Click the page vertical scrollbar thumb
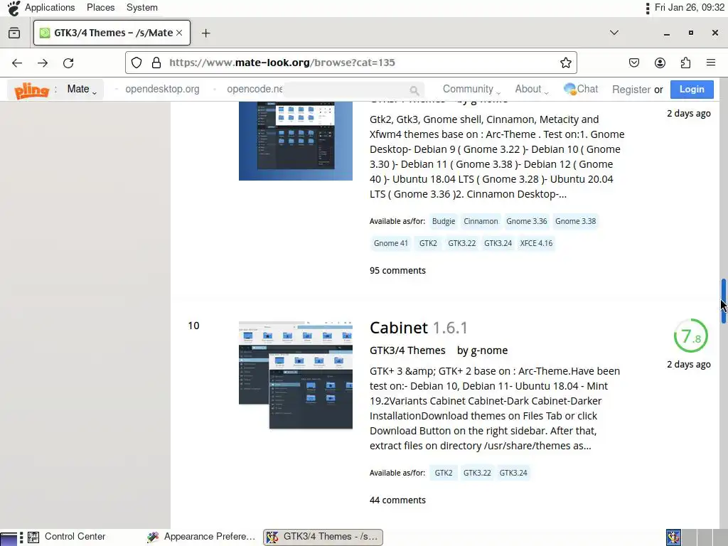728x546 pixels. [x=723, y=301]
